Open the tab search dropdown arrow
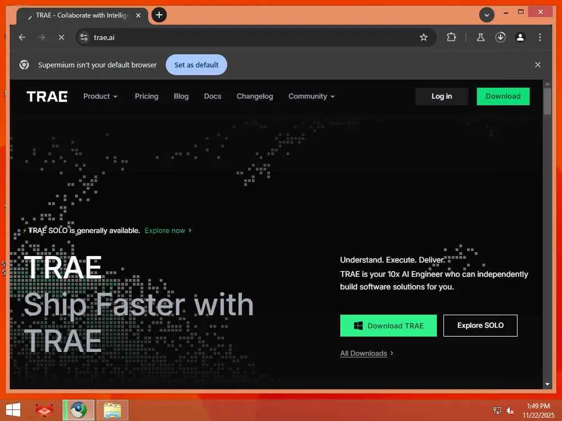 pos(487,15)
